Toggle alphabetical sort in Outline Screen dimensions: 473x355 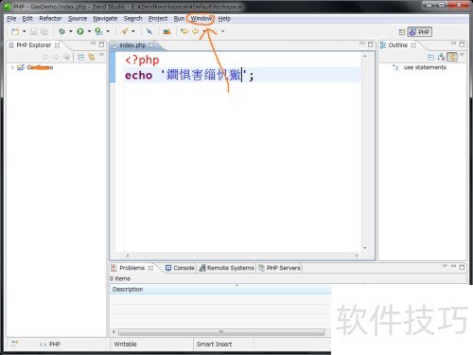point(441,57)
